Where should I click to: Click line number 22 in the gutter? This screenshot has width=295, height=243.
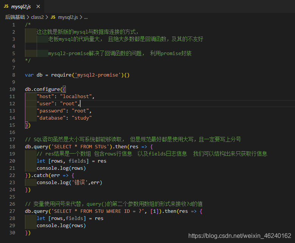click(12, 175)
